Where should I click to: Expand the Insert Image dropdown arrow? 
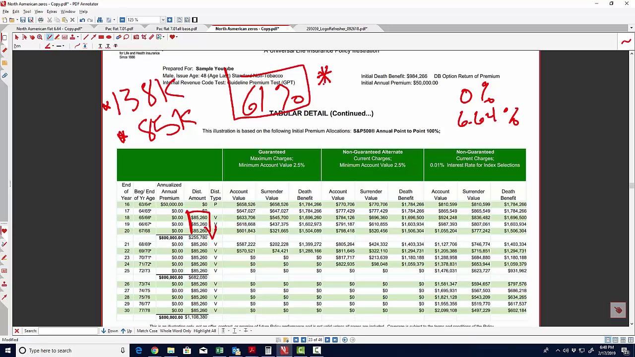coord(164,37)
